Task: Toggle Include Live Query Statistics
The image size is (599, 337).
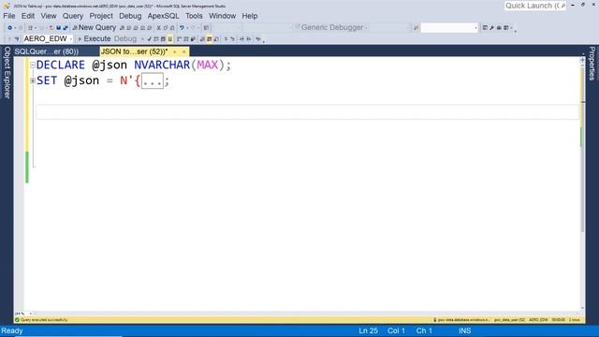Action: [x=185, y=39]
